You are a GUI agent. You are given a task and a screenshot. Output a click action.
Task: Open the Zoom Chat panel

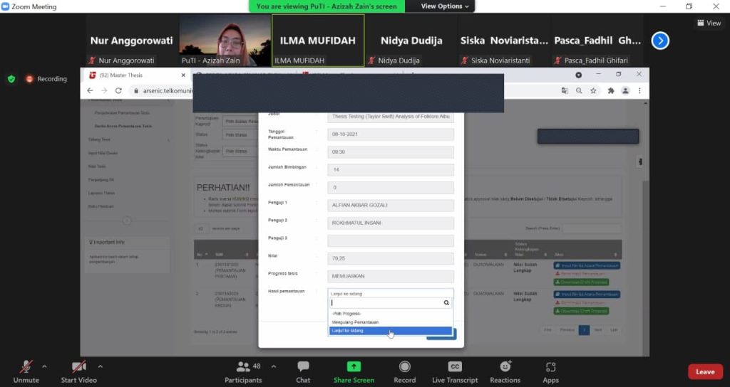(303, 367)
